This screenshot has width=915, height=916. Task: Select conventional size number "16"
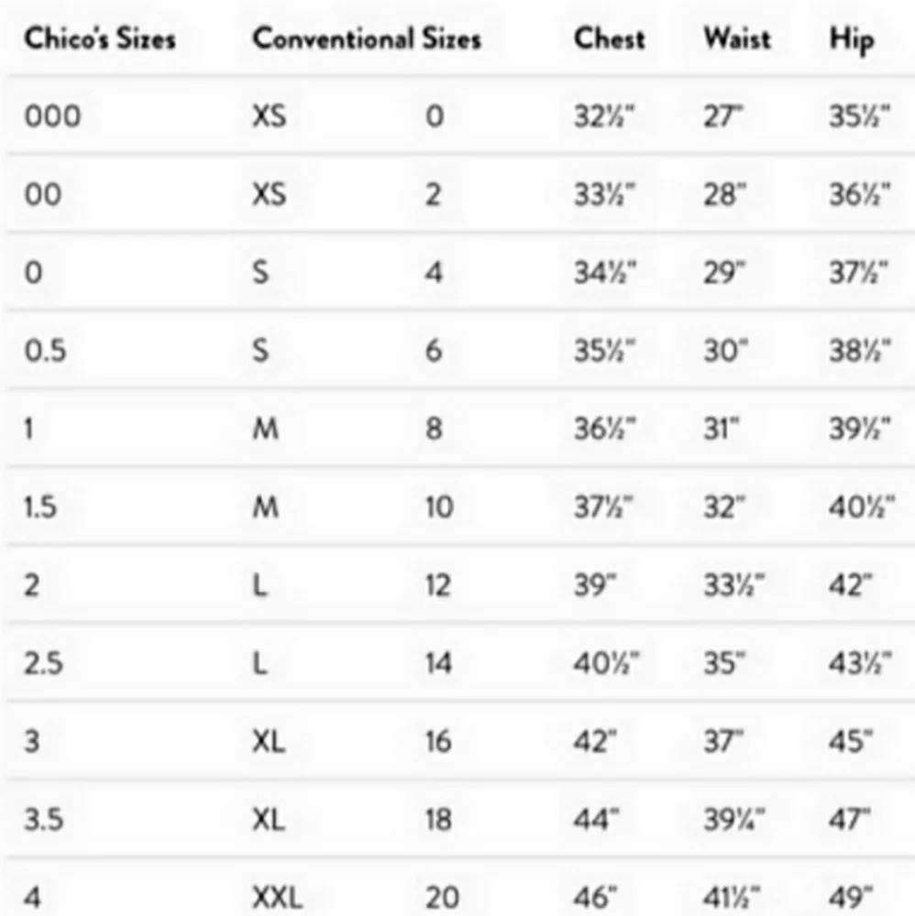[x=438, y=741]
